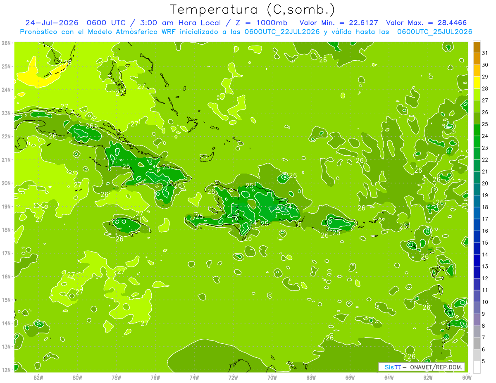Choose the purple legend swatch between 9 and 10
Viewport: 496px width, 383px height.
tap(477, 308)
